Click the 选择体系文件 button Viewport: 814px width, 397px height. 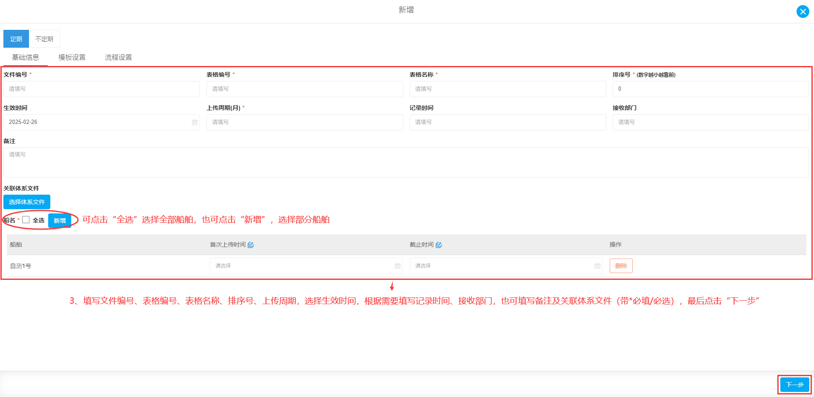click(x=27, y=202)
